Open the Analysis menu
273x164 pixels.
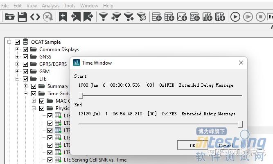point(50,6)
